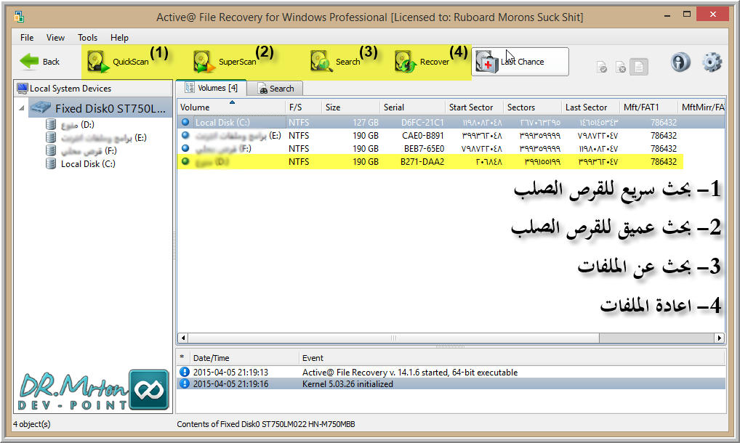Sort by the Mft/FAT1 column header

click(648, 107)
